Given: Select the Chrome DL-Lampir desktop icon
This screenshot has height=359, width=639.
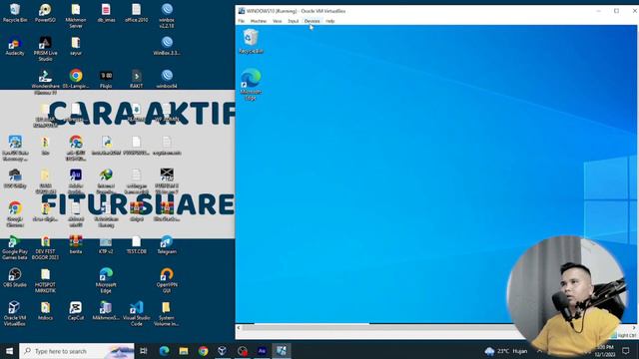Looking at the screenshot, I should point(76,79).
